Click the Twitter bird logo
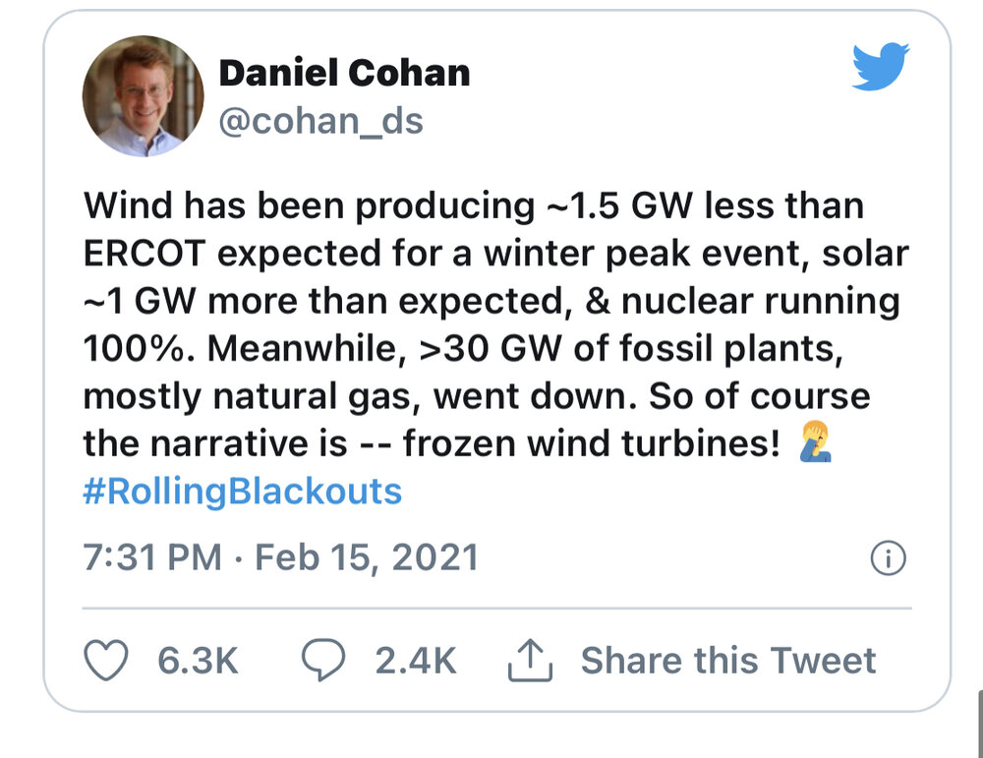The height and width of the screenshot is (758, 983). (881, 67)
